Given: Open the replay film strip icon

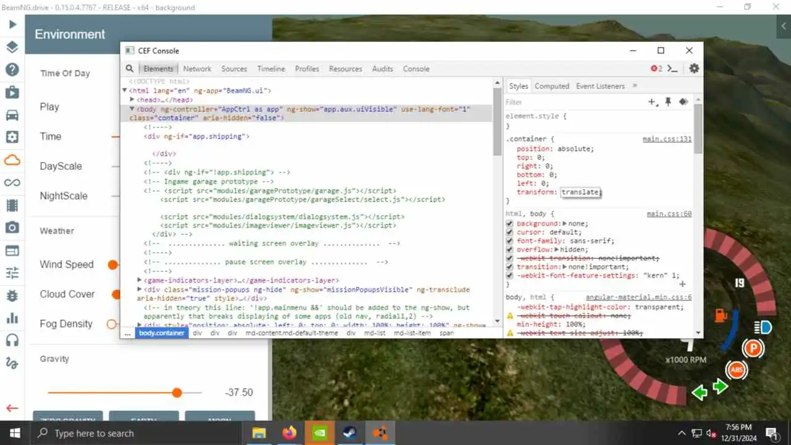Looking at the screenshot, I should (x=12, y=205).
